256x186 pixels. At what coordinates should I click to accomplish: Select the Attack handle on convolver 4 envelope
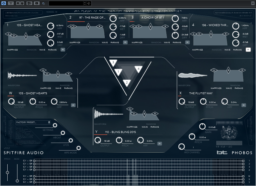click(194, 34)
